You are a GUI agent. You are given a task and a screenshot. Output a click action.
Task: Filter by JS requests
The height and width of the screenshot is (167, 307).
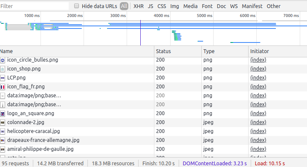click(x=151, y=6)
